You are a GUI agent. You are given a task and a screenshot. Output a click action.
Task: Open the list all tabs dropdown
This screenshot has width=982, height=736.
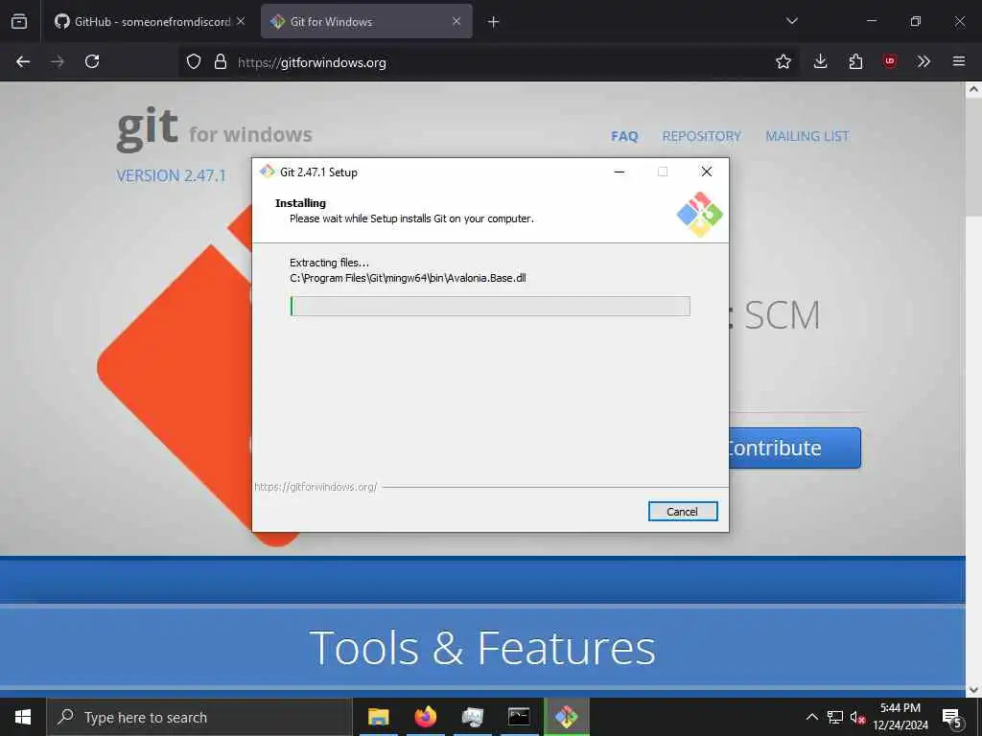point(791,21)
